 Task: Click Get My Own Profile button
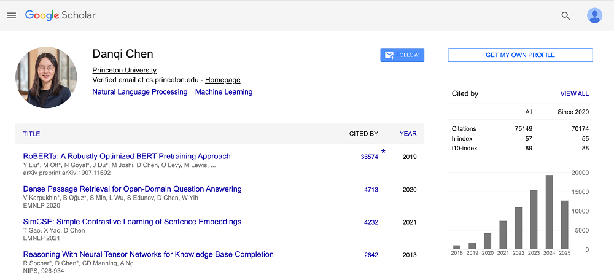[519, 55]
